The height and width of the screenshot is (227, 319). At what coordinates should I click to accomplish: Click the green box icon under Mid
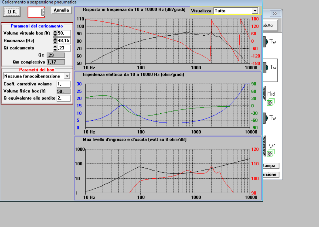tap(271, 102)
